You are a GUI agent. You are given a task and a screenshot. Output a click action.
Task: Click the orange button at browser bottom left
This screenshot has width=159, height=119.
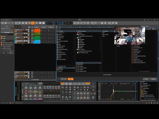[x=71, y=79]
